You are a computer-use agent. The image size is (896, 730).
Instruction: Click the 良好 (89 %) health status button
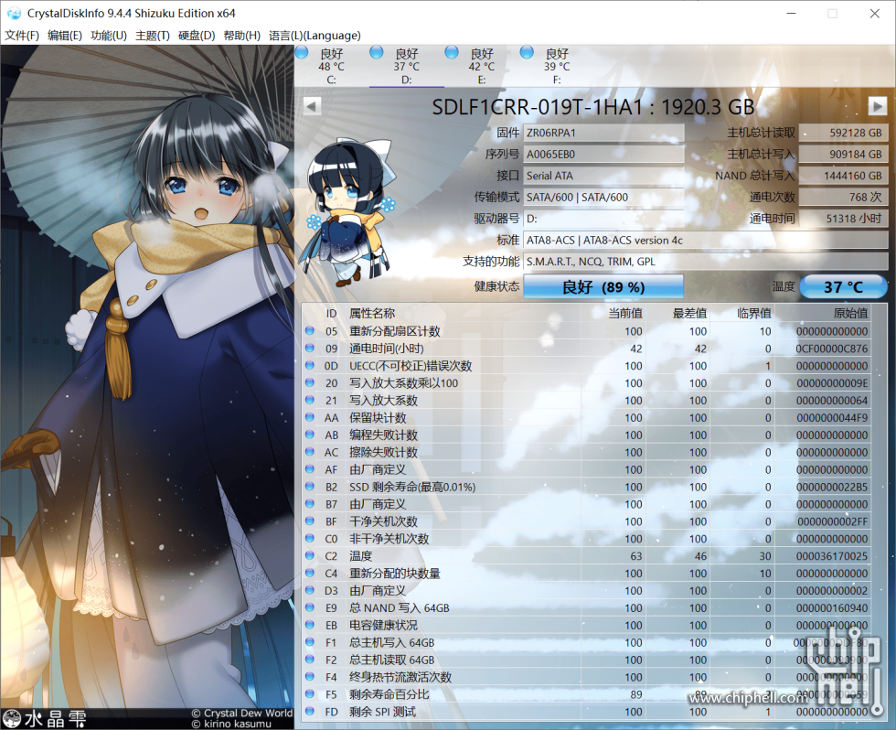click(603, 286)
